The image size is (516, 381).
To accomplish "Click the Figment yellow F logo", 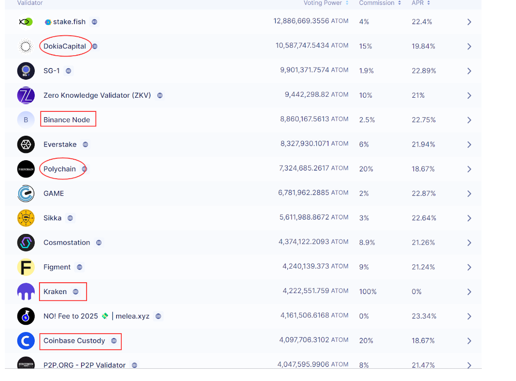I will (x=26, y=267).
